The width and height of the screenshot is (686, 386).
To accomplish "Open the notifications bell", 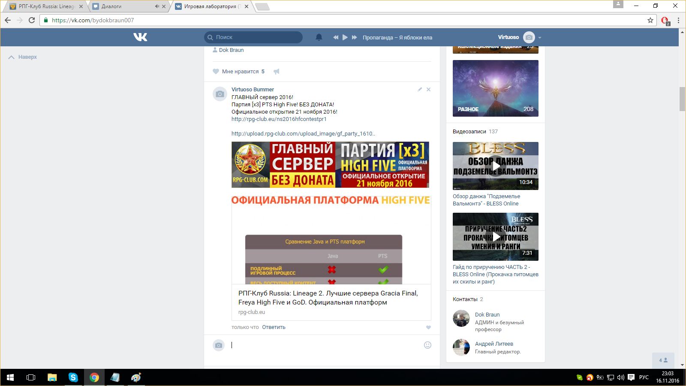I will [319, 37].
